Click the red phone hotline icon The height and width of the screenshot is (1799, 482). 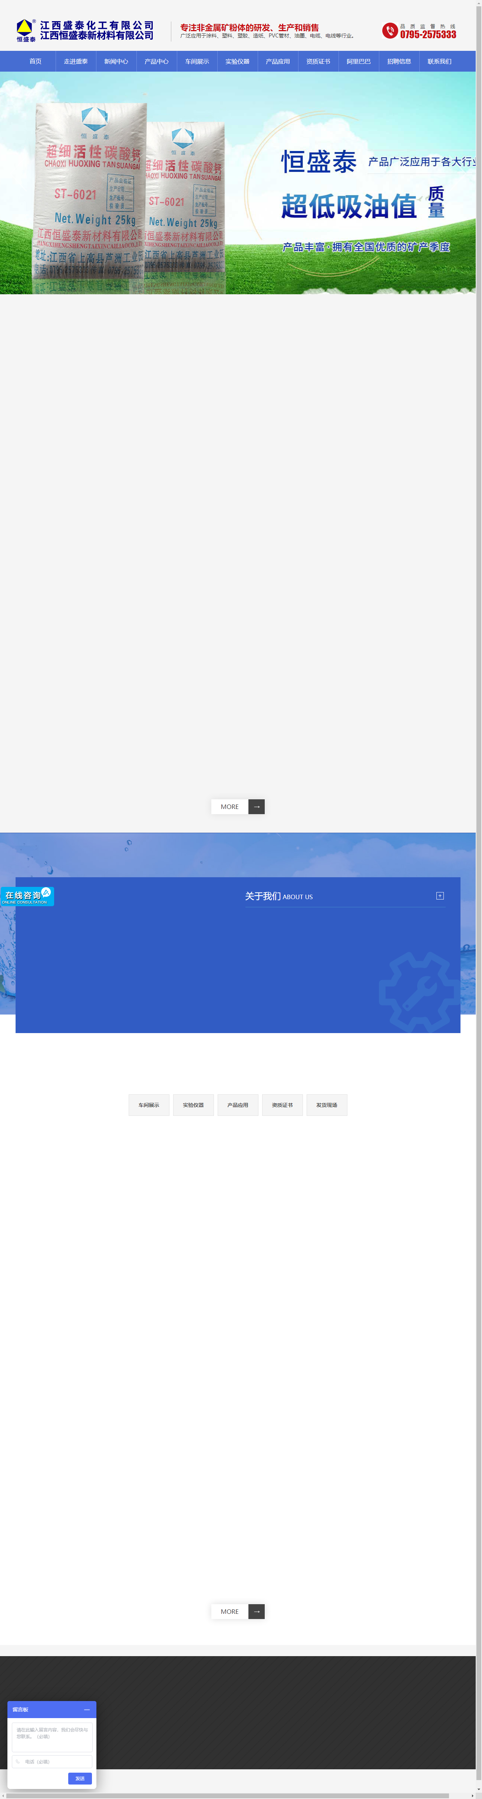click(x=390, y=31)
